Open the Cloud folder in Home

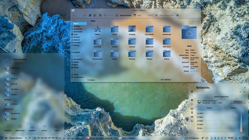[115, 30]
